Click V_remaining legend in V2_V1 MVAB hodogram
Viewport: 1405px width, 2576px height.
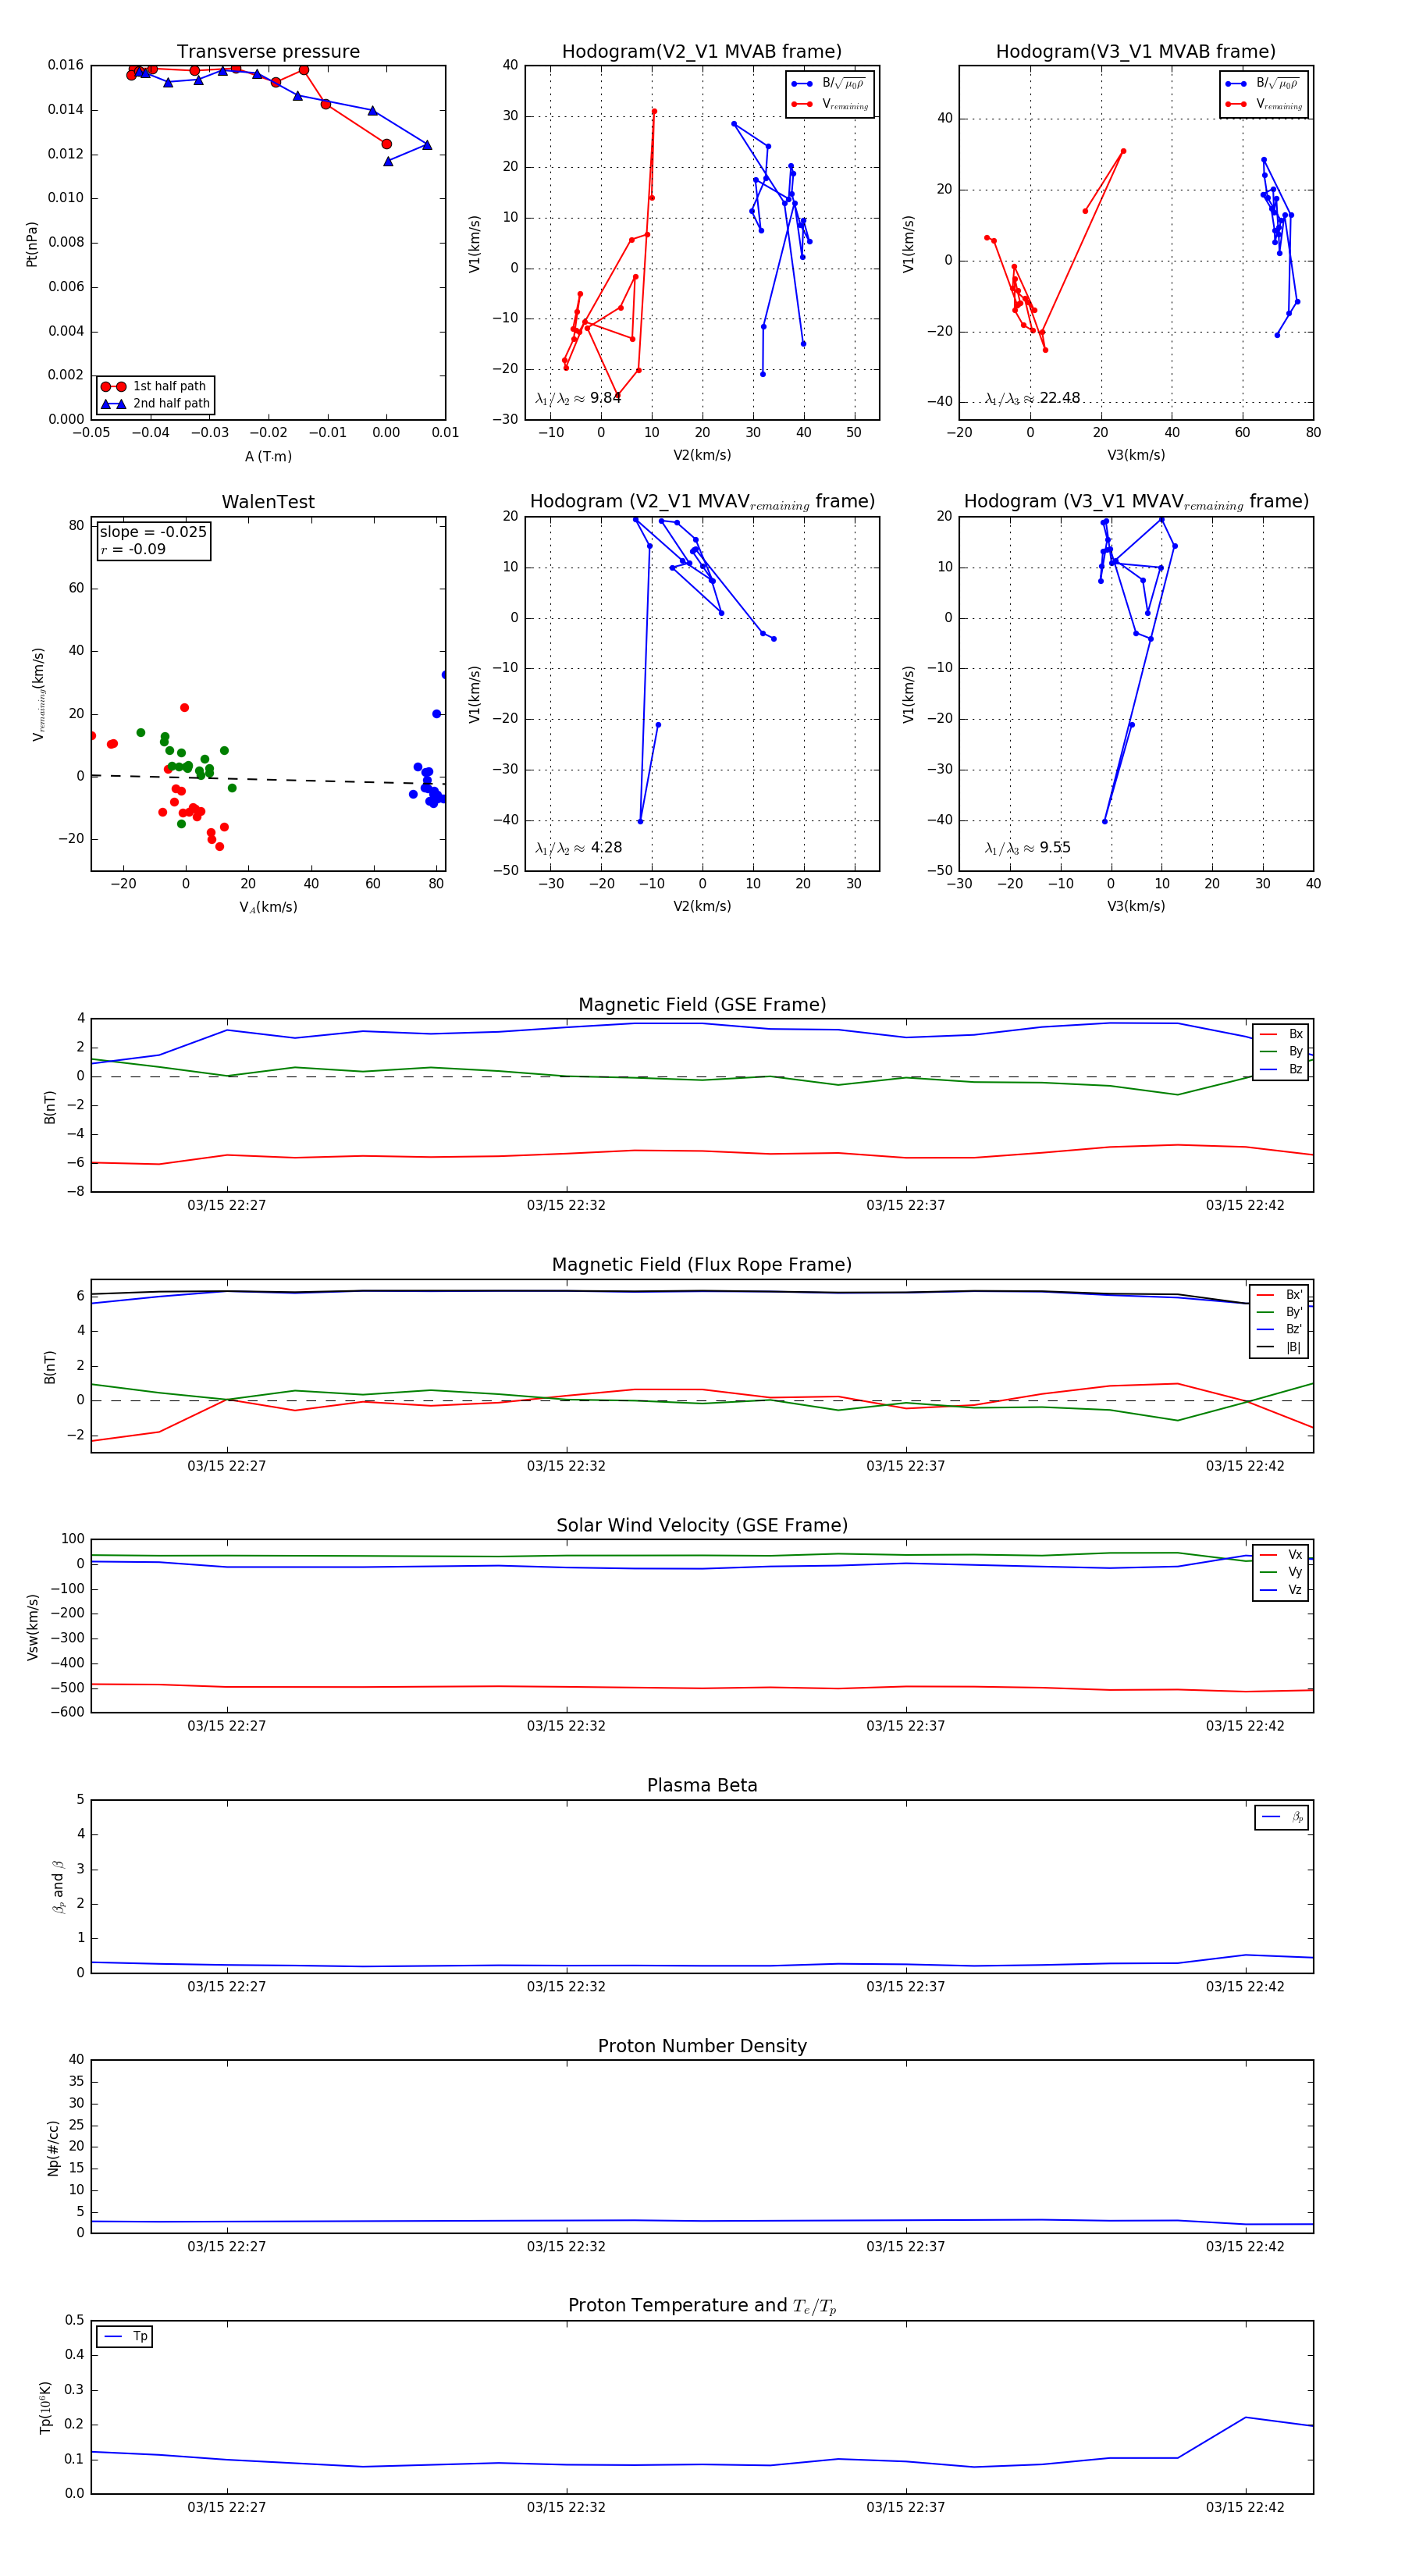click(x=831, y=104)
